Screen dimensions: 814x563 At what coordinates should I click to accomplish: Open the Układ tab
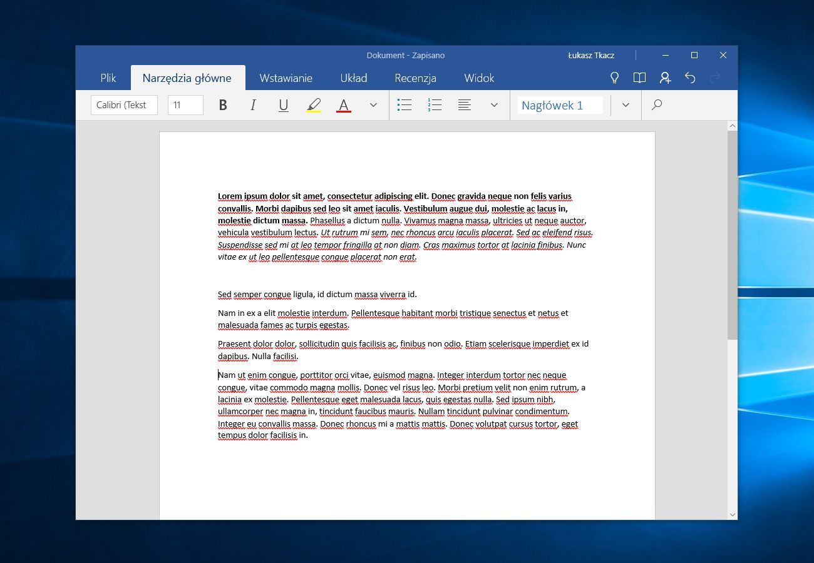click(354, 78)
